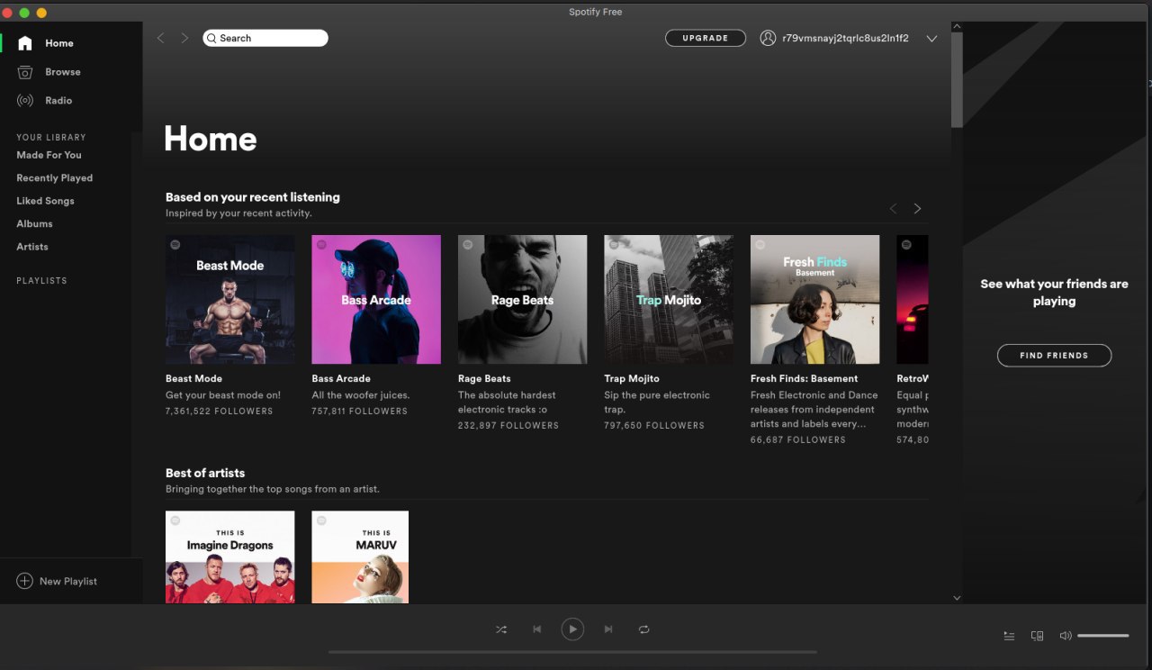1152x670 pixels.
Task: Click the main vertical scrollbar thumb
Action: click(x=957, y=79)
